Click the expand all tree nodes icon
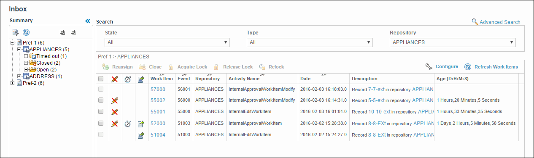 [x=62, y=32]
